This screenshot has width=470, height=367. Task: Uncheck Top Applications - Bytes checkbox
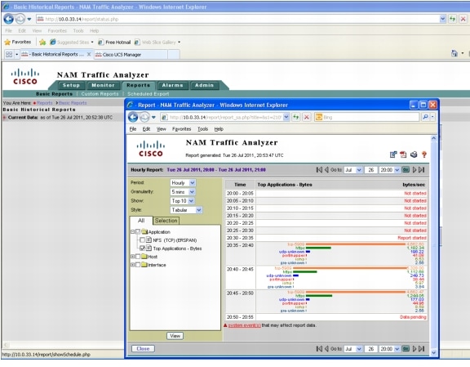coord(142,248)
